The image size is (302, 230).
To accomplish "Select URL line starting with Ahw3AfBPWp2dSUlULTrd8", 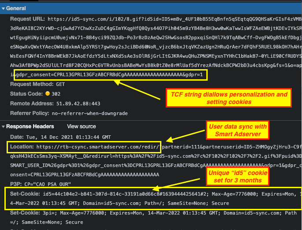I will pyautogui.click(x=156, y=66).
